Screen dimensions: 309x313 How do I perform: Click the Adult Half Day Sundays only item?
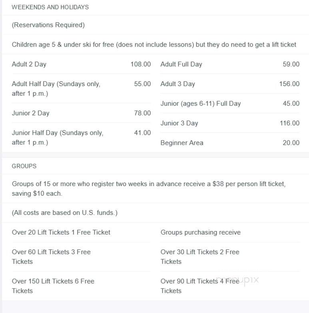point(81,88)
